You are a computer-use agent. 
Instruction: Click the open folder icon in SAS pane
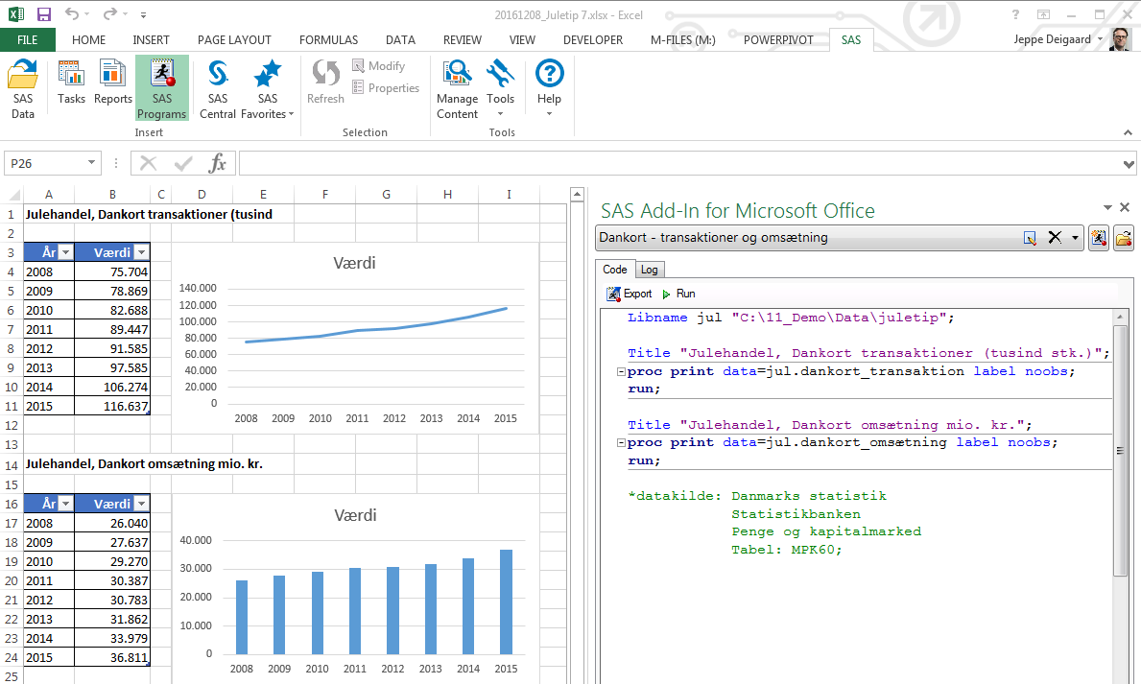1124,238
